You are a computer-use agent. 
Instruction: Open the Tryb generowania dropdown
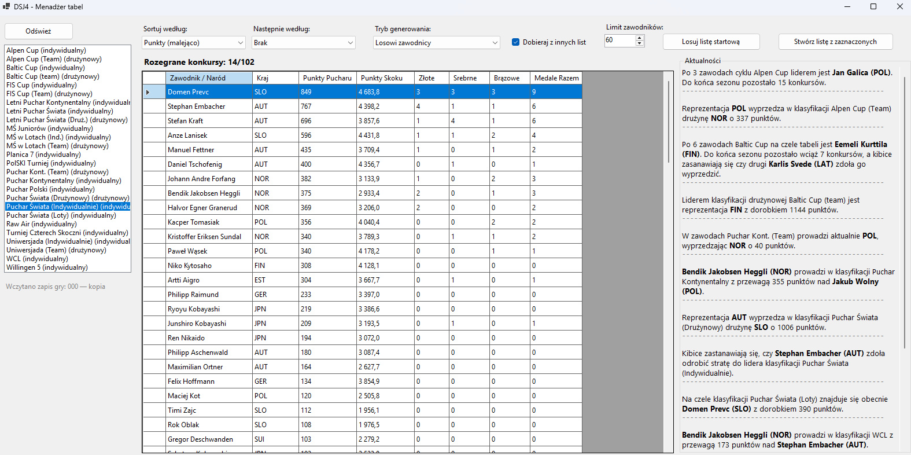pos(437,43)
